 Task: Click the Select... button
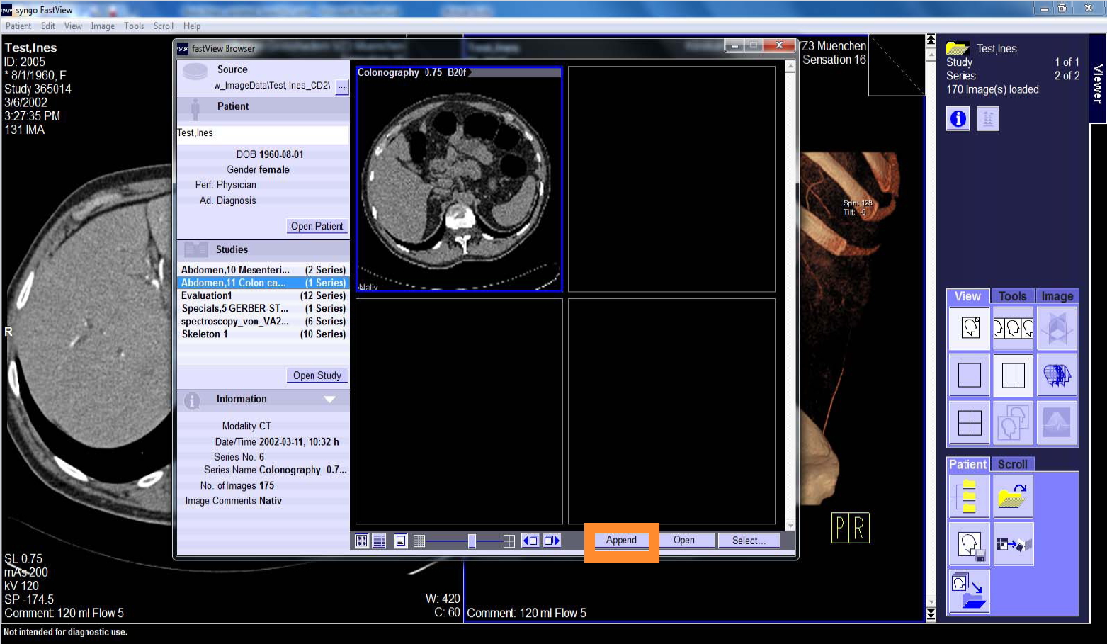click(x=749, y=540)
